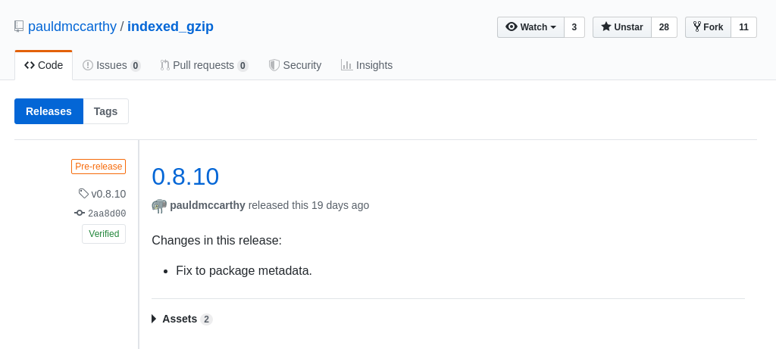This screenshot has height=349, width=776.
Task: Click the Unstar star icon
Action: (605, 26)
